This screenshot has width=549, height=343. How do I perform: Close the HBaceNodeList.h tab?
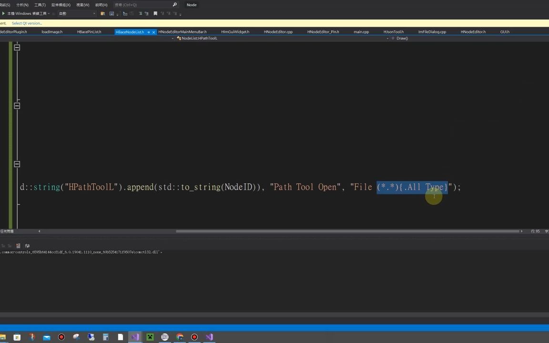coord(153,32)
